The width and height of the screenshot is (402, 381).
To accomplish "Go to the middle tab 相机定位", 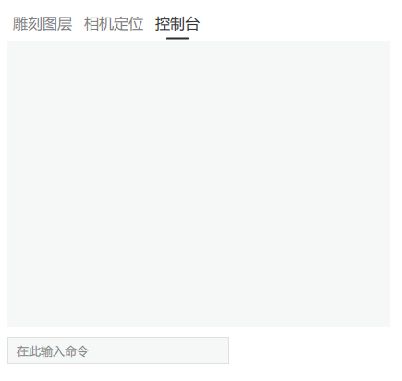I will click(114, 24).
